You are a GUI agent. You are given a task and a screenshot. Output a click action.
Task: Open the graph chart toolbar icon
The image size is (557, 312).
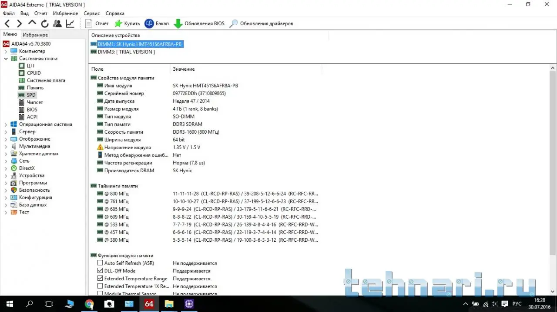(x=70, y=23)
